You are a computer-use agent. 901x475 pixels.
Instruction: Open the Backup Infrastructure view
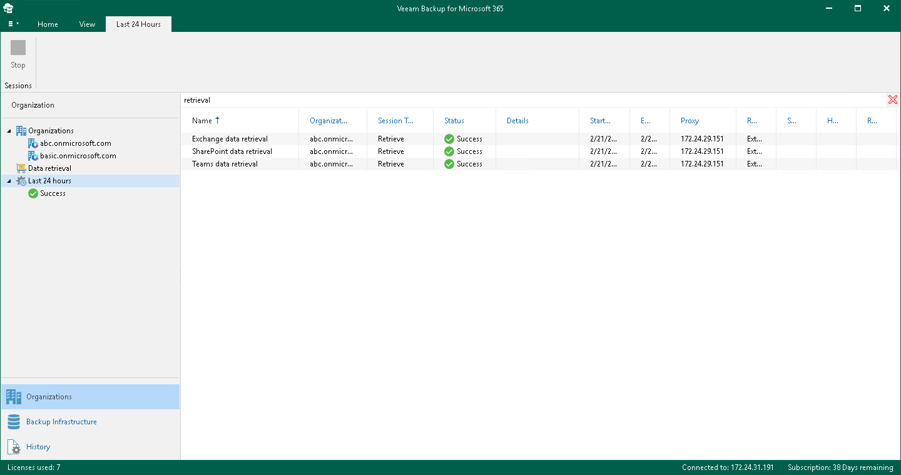(90, 422)
